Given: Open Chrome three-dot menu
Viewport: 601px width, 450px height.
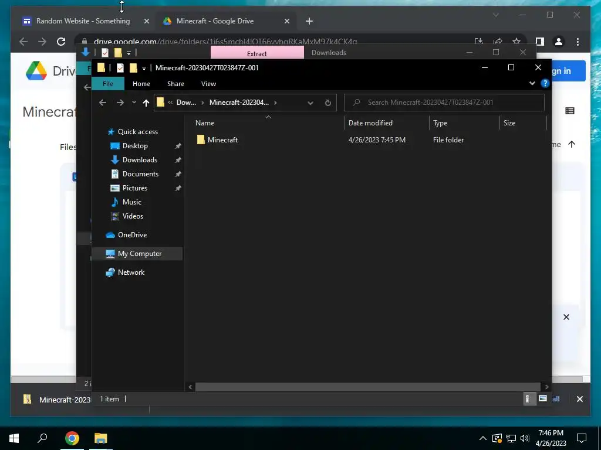Looking at the screenshot, I should (578, 42).
